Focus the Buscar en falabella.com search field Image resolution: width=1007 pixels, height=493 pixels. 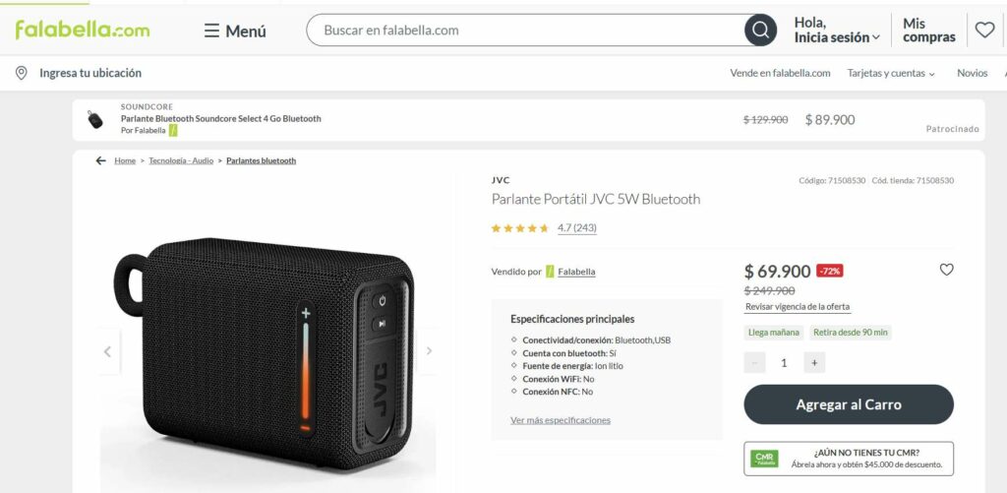coord(525,31)
